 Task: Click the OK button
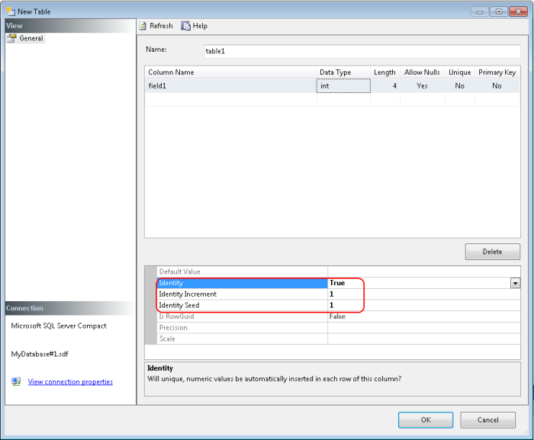point(426,420)
